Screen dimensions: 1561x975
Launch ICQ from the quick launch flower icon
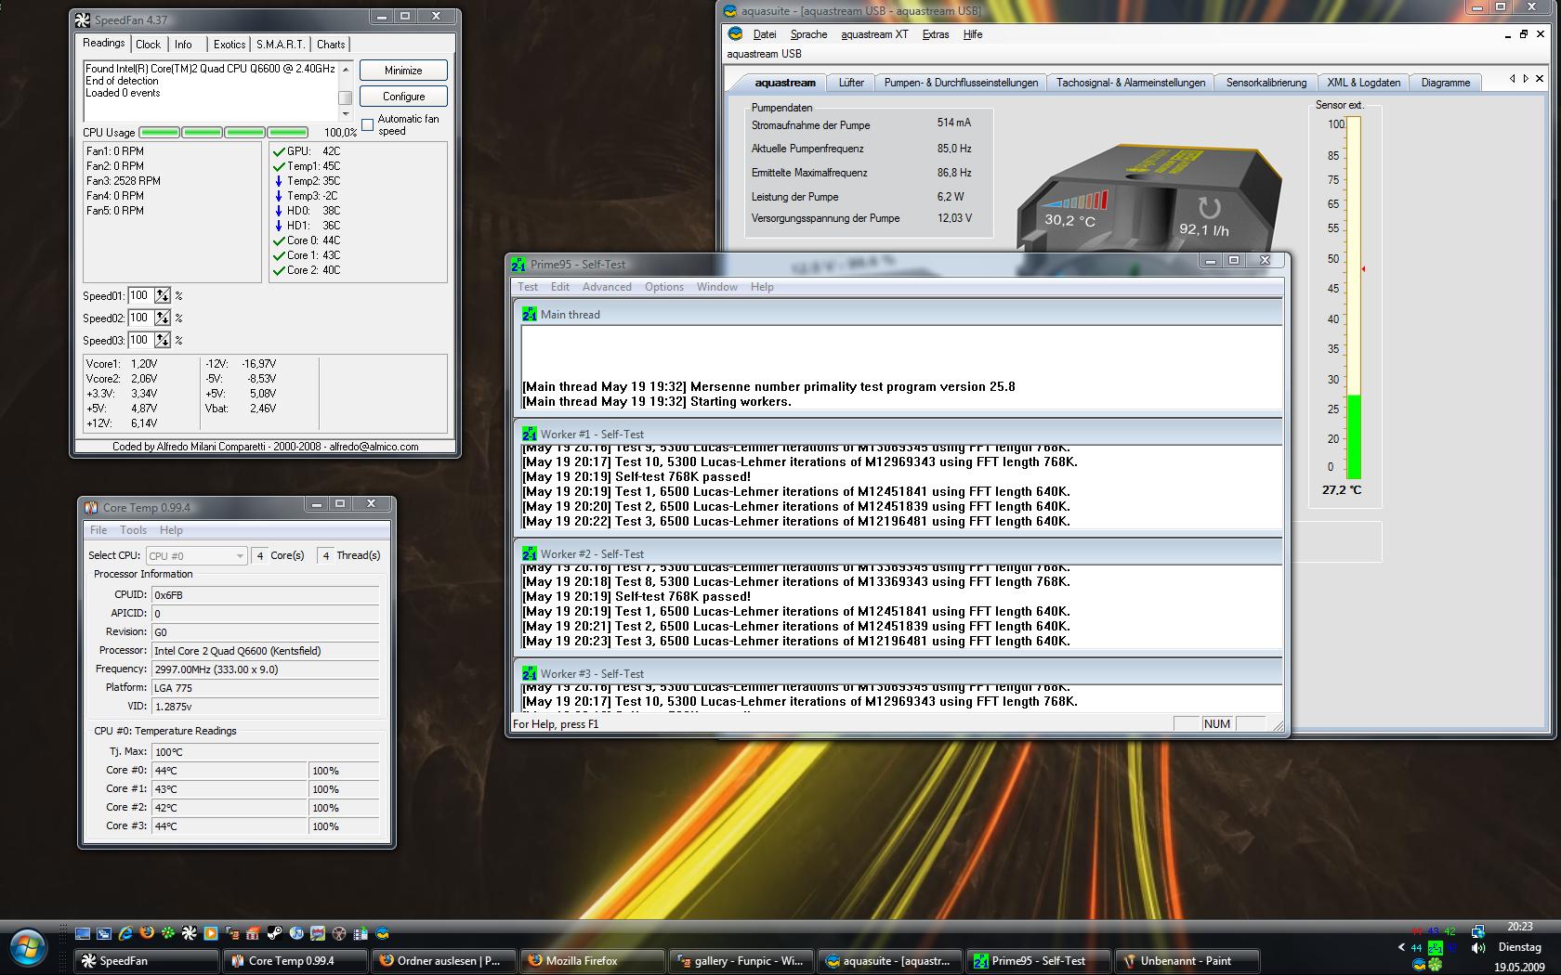click(x=168, y=933)
